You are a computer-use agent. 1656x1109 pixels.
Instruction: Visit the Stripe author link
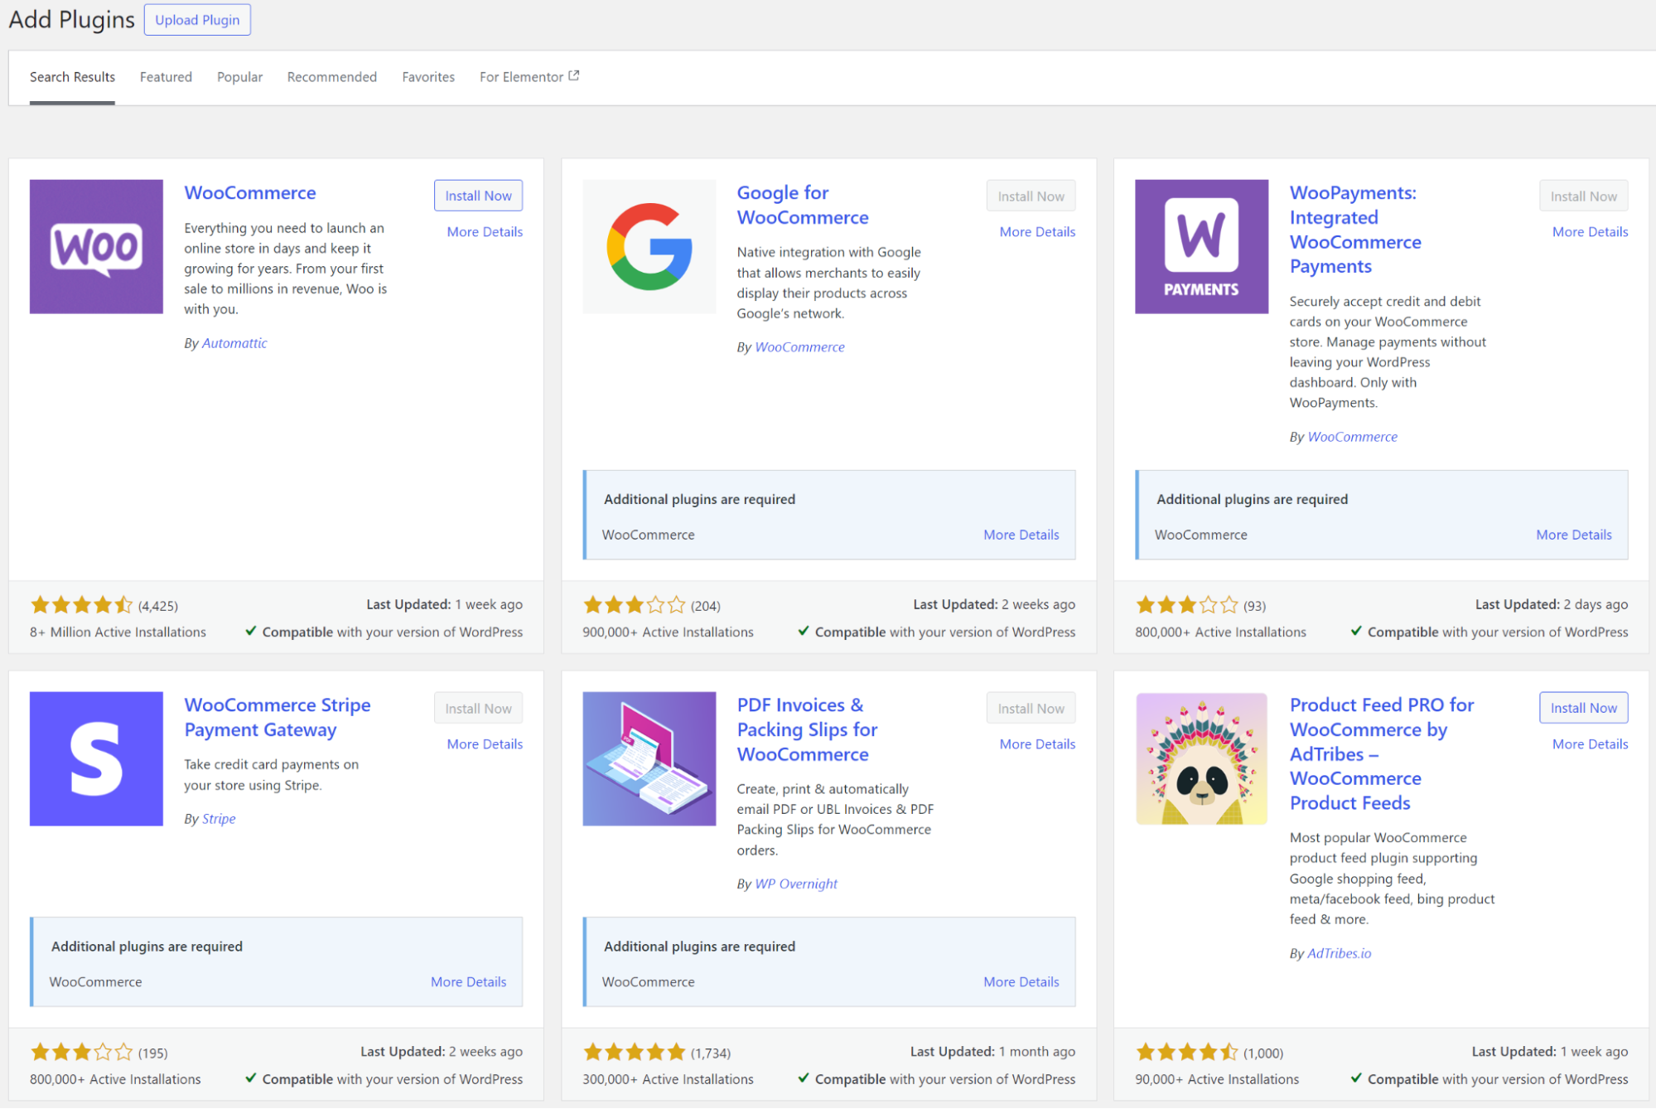coord(219,819)
